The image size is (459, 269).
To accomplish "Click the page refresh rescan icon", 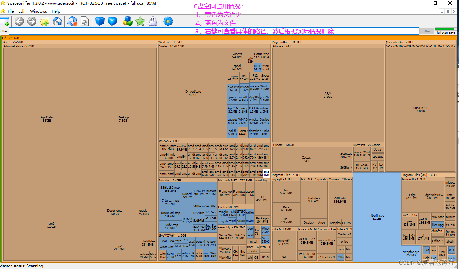I will (x=85, y=22).
